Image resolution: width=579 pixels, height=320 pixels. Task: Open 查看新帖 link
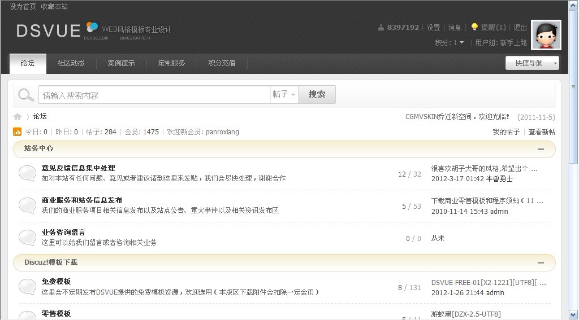coord(542,132)
